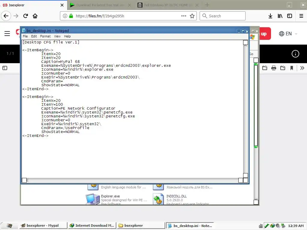Reload the current page
The width and height of the screenshot is (307, 230).
25,16
